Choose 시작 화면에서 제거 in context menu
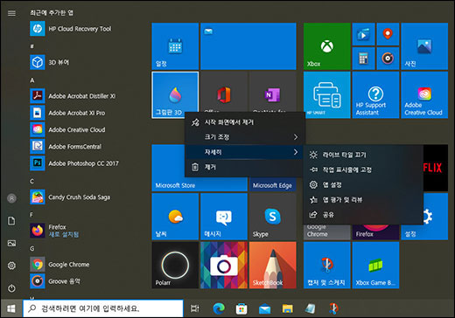Viewport: 455px width, 318px height. [x=245, y=122]
